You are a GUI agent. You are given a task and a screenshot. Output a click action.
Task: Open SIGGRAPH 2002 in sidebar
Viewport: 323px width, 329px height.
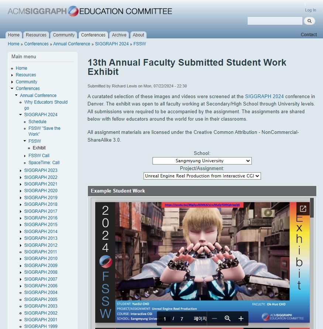41,313
